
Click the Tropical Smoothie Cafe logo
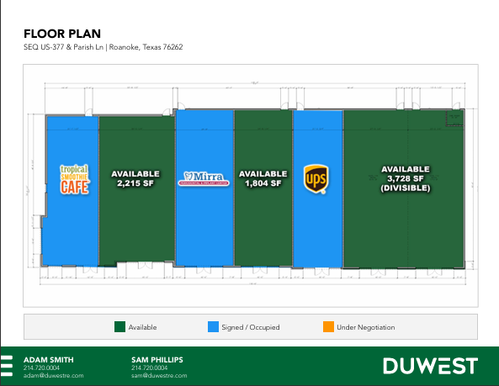coord(75,179)
